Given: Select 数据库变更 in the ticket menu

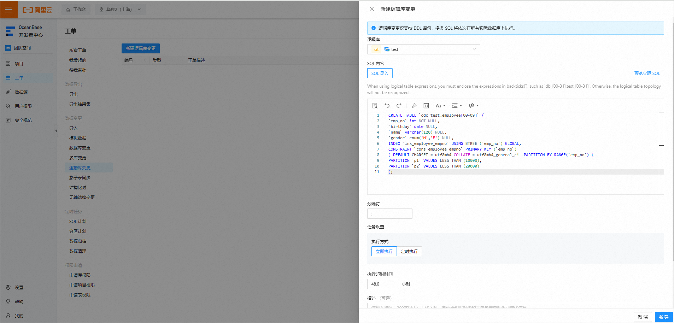Looking at the screenshot, I should 80,148.
